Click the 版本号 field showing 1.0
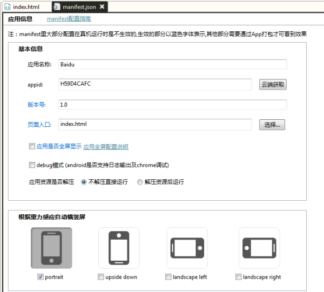This screenshot has height=292, width=324. tap(173, 105)
